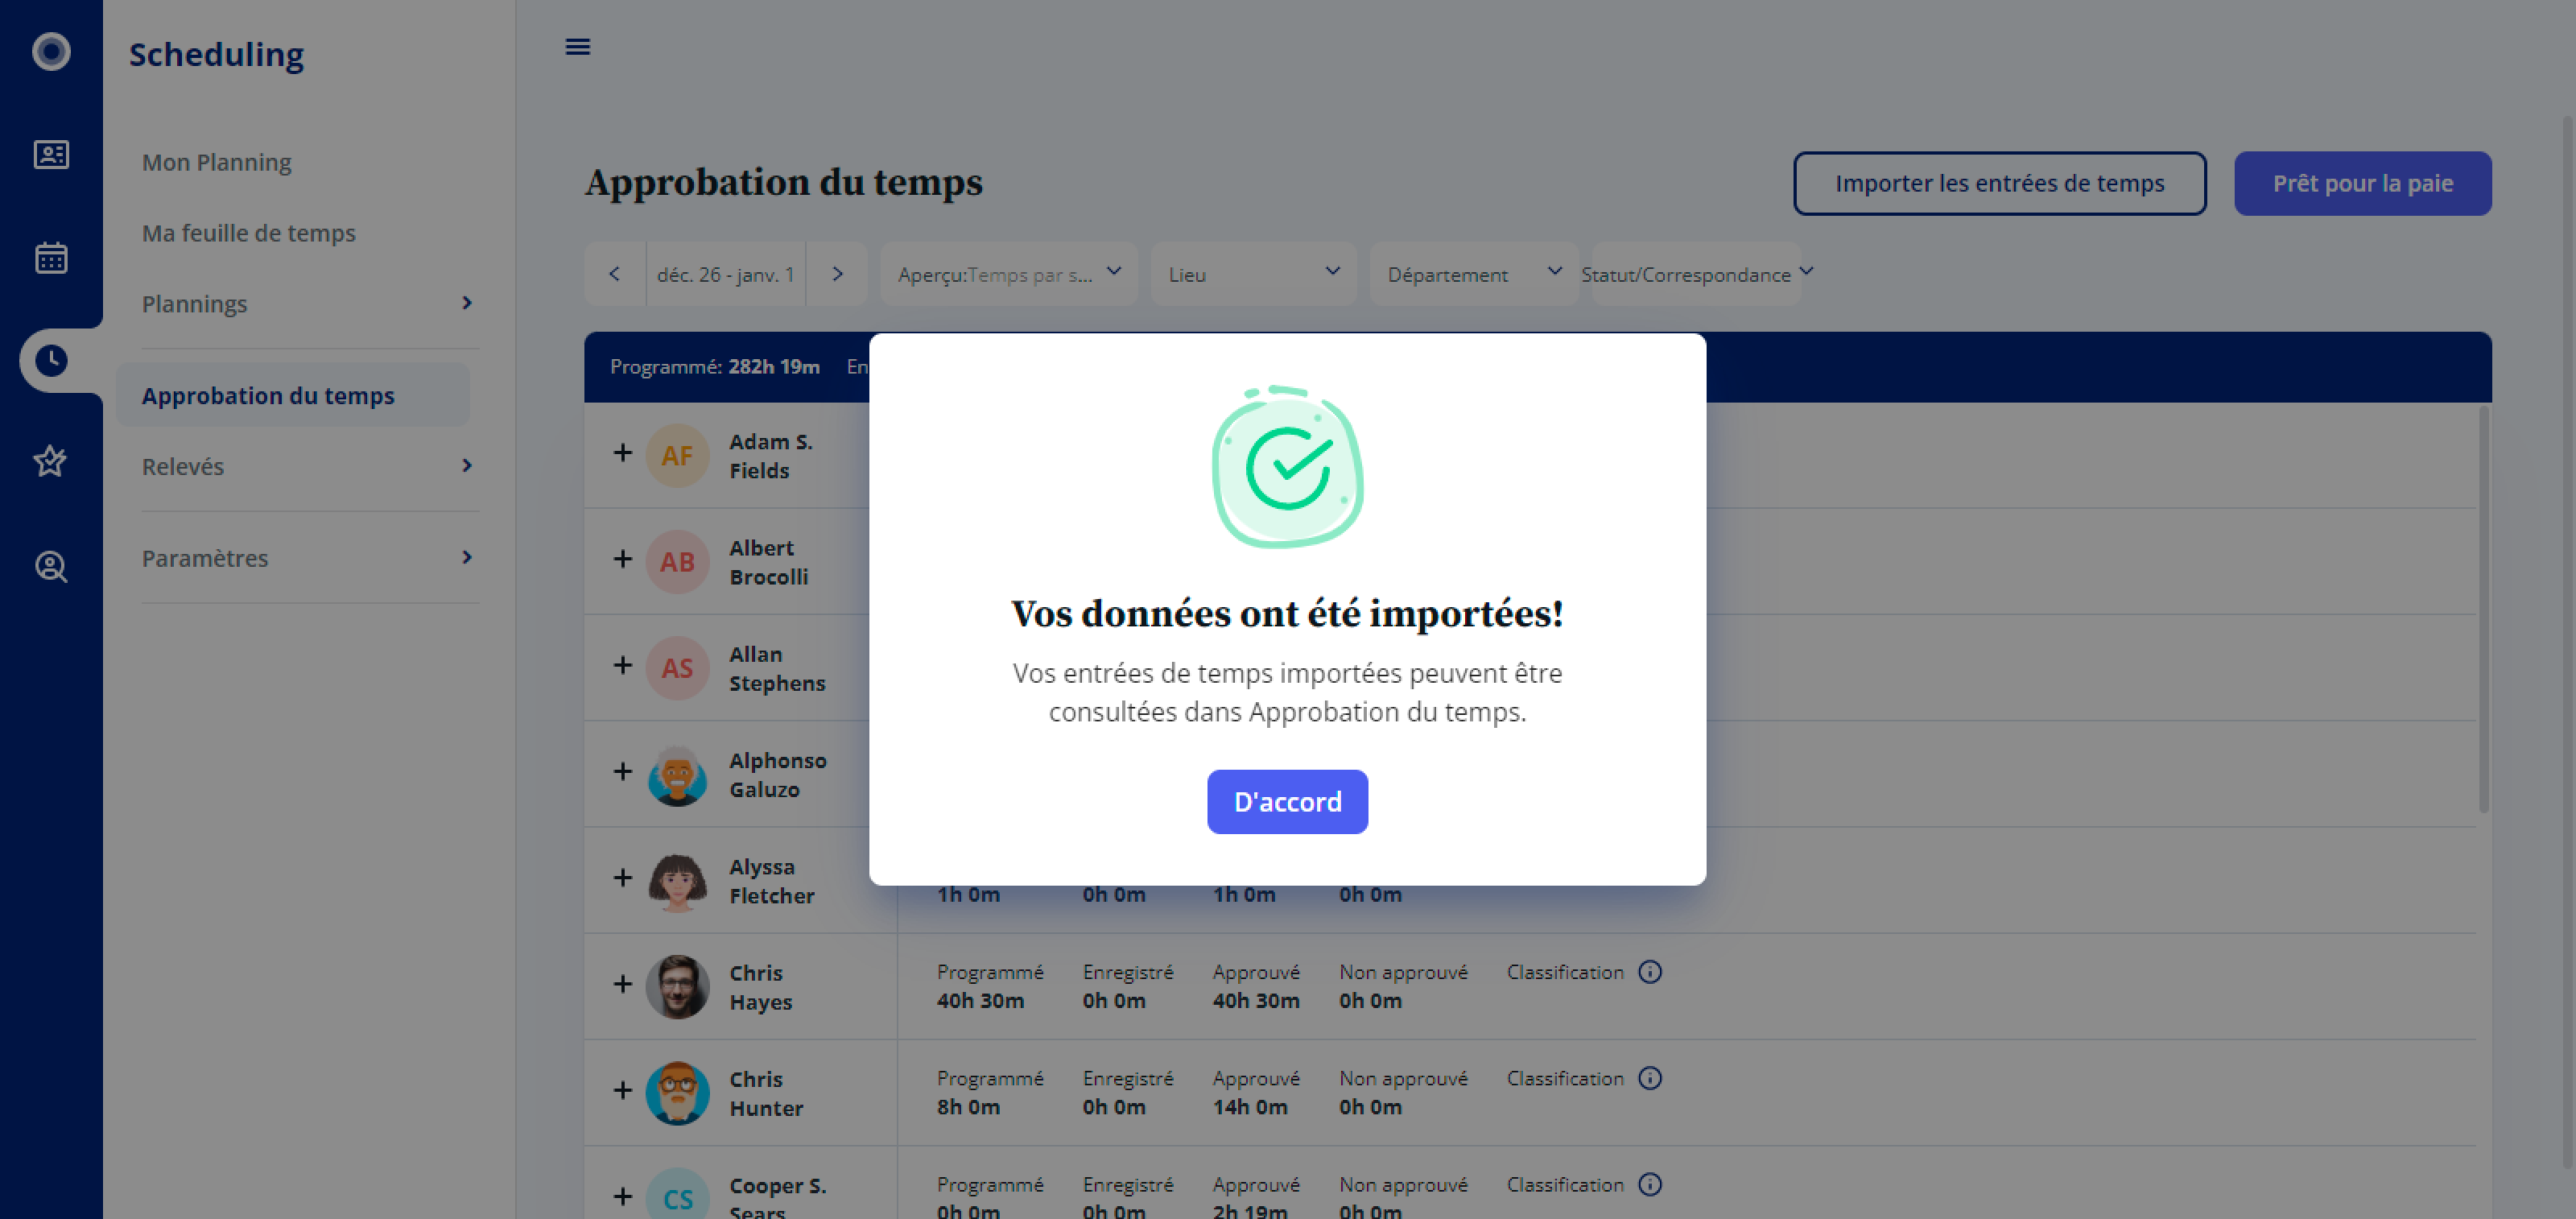This screenshot has width=2576, height=1219.
Task: Click Chris Hayes' avatar photo
Action: click(678, 987)
